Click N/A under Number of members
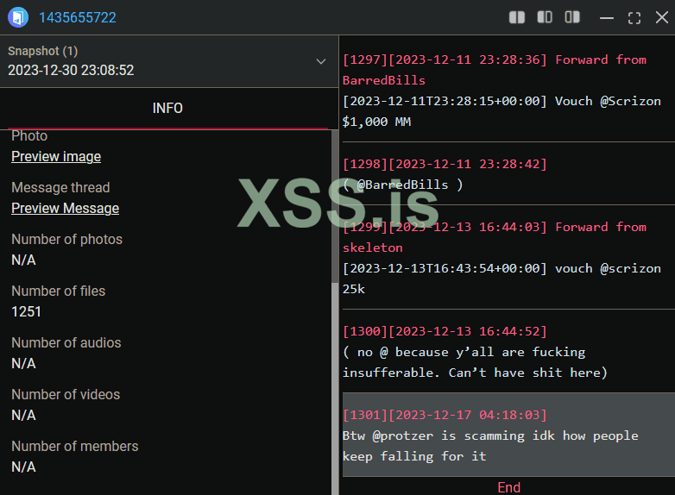Image resolution: width=675 pixels, height=495 pixels. (x=23, y=467)
